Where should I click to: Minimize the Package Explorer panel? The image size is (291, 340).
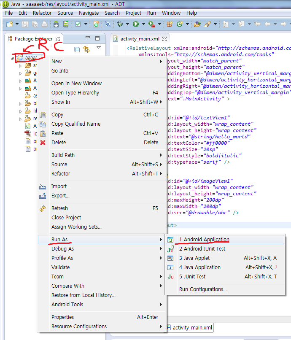click(87, 39)
